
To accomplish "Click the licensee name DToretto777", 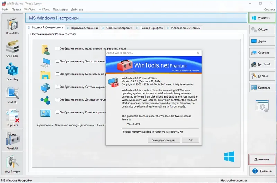I will tap(133, 124).
